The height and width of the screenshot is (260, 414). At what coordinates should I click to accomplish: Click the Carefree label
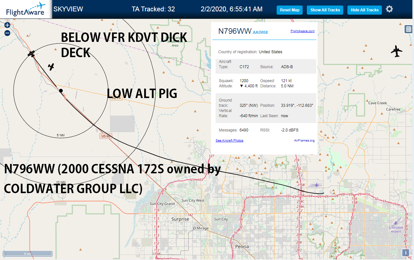tap(393, 109)
